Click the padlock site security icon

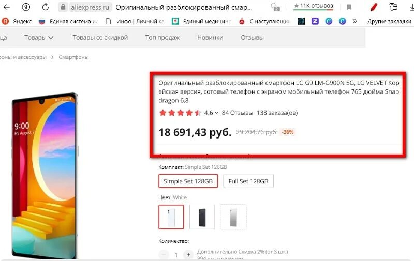coord(63,7)
